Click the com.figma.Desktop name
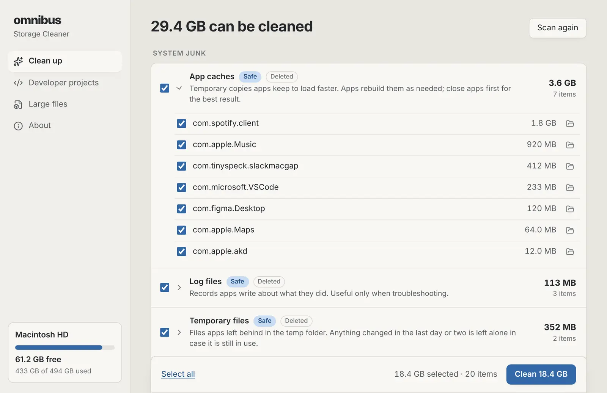The width and height of the screenshot is (607, 393). [229, 208]
